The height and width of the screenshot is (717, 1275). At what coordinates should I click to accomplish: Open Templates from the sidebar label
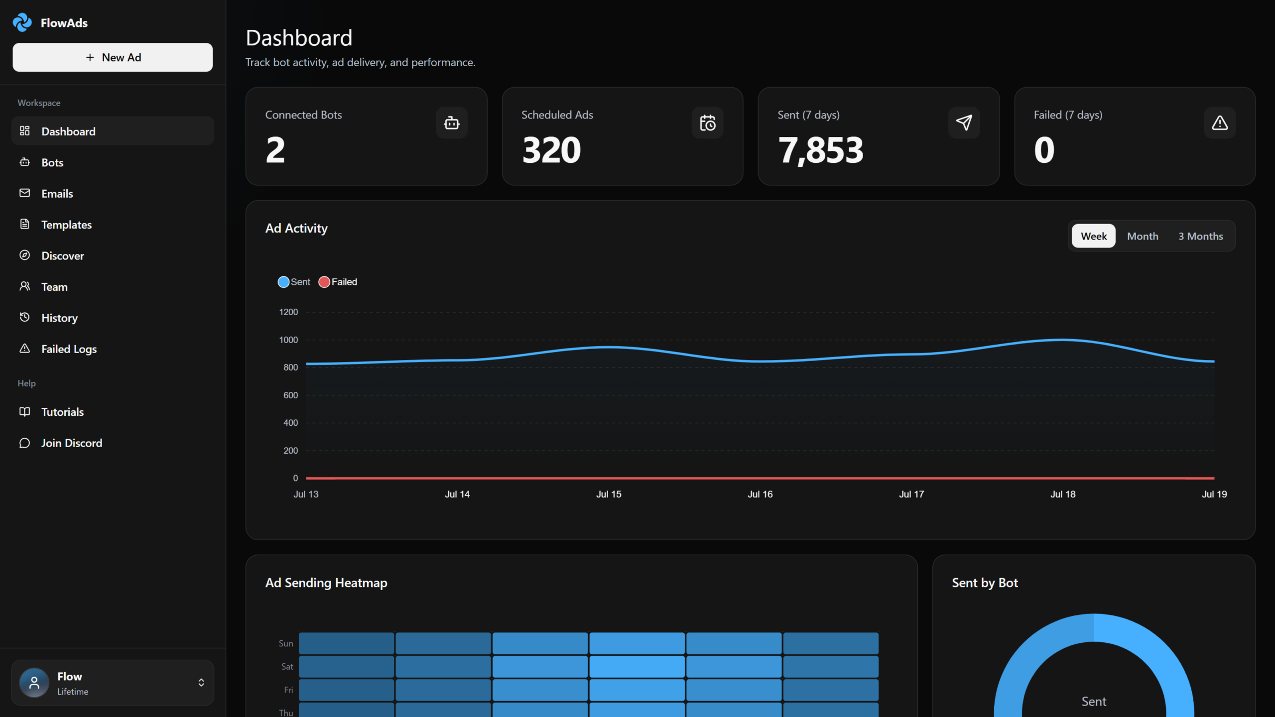tap(67, 225)
